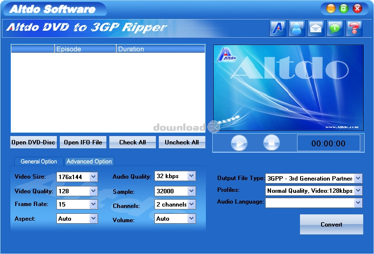This screenshot has width=374, height=254.
Task: Uncheck All episodes
Action: pos(182,142)
